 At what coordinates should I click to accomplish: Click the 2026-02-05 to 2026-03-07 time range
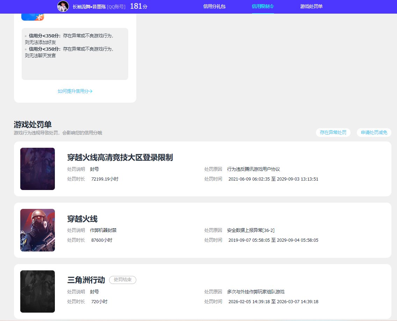pos(273,301)
